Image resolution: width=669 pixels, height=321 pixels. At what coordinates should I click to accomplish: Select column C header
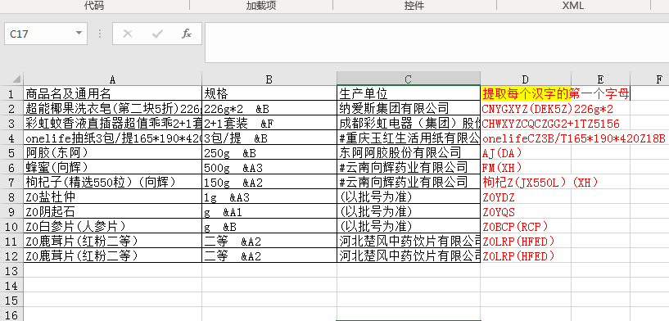point(409,79)
